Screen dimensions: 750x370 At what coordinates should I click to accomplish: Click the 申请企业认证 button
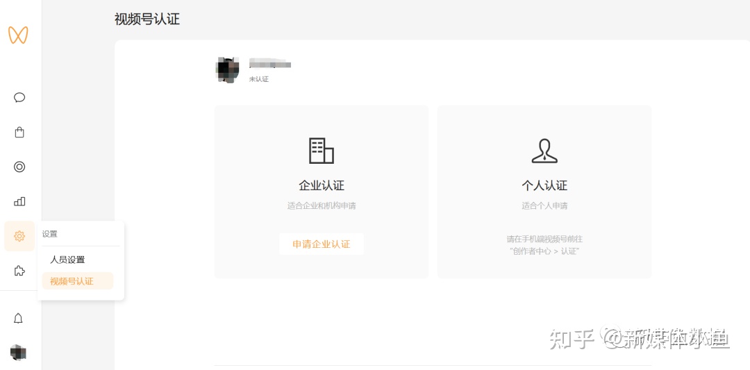point(321,244)
